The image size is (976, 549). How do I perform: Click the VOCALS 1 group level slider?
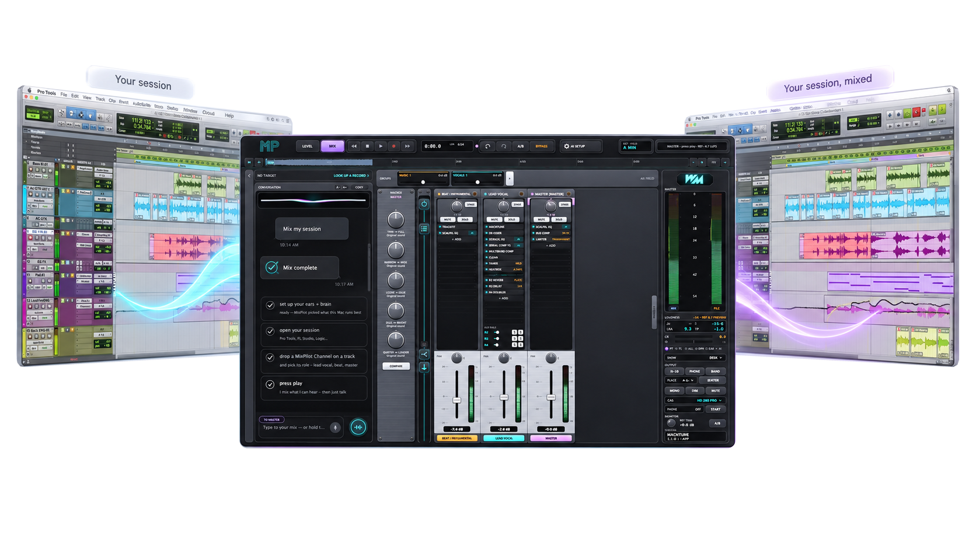pos(477,182)
